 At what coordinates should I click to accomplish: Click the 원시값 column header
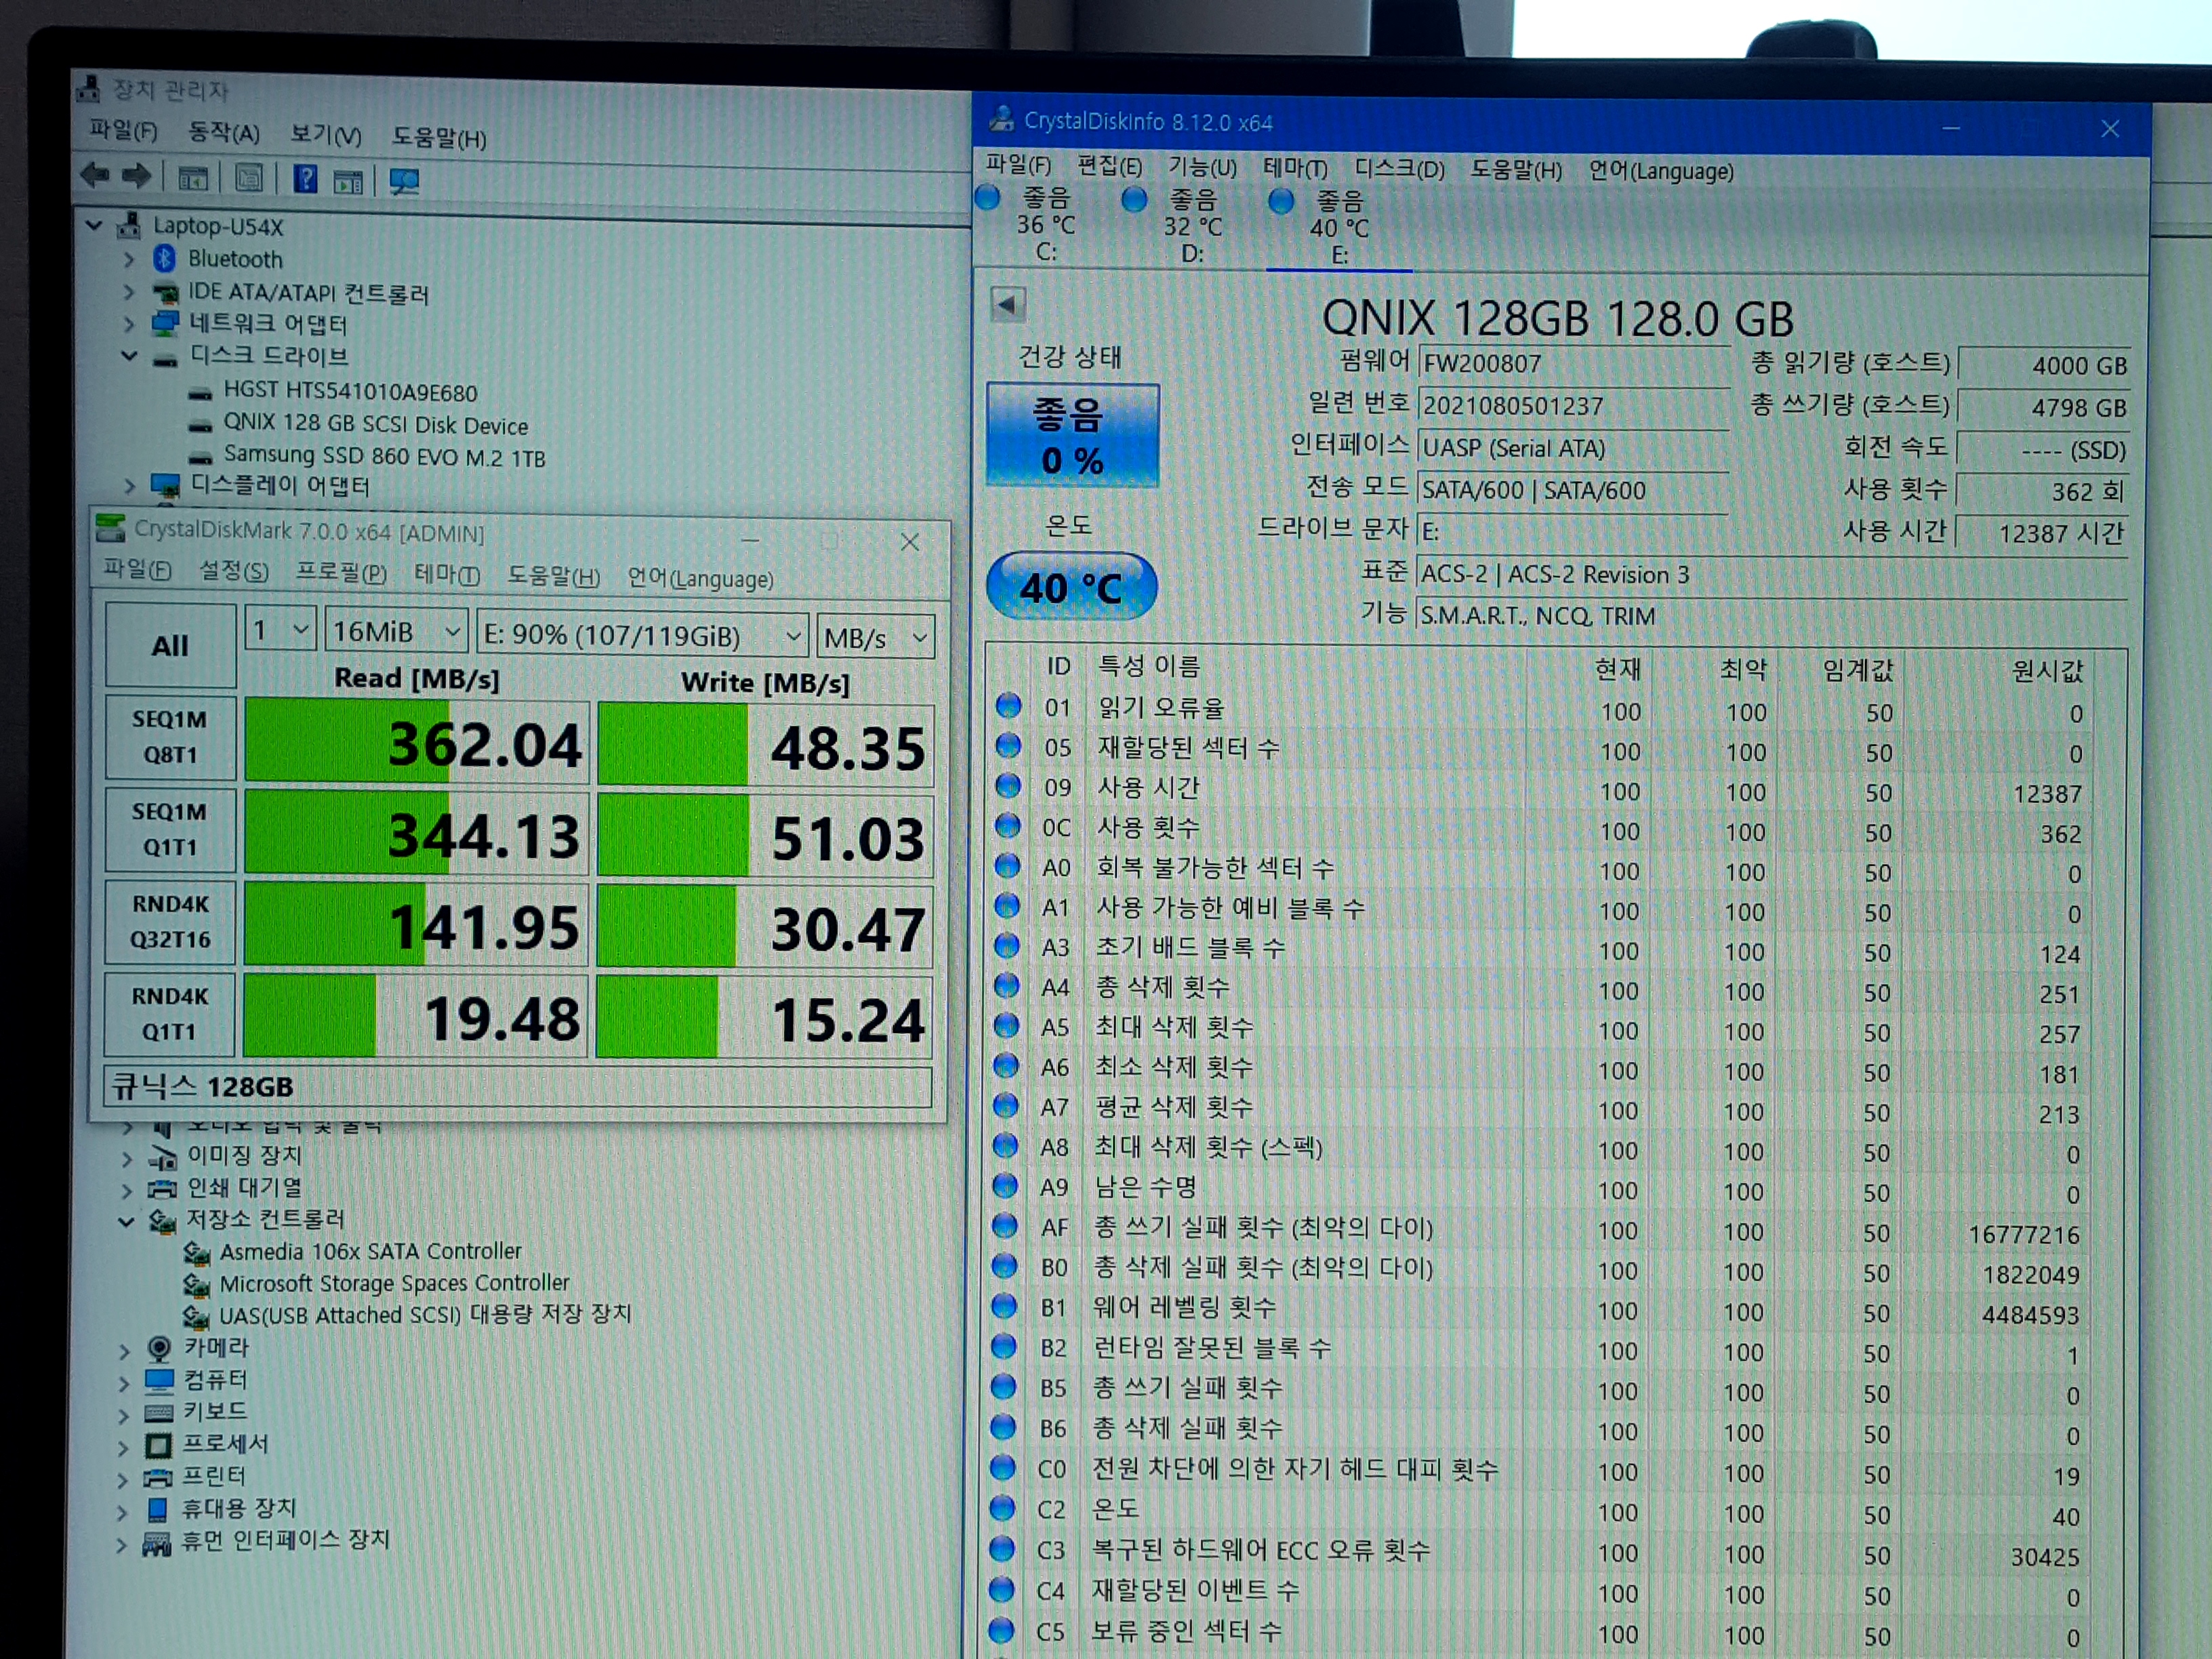click(x=2047, y=671)
